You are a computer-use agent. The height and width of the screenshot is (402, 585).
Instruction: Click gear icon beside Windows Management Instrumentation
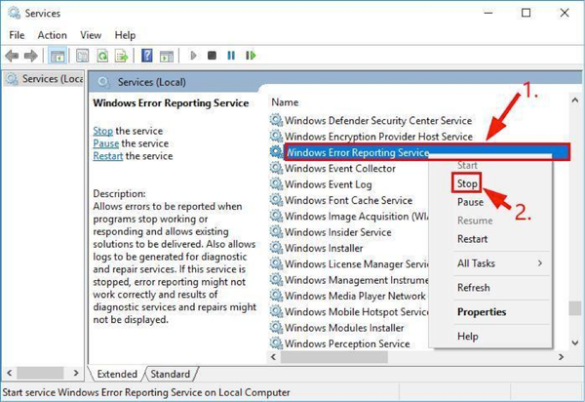click(276, 280)
